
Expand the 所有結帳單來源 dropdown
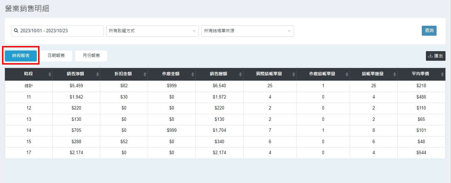tap(247, 31)
